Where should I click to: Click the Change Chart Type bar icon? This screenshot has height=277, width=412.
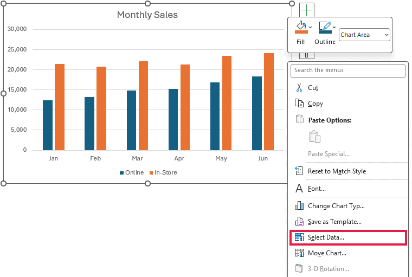(x=299, y=205)
